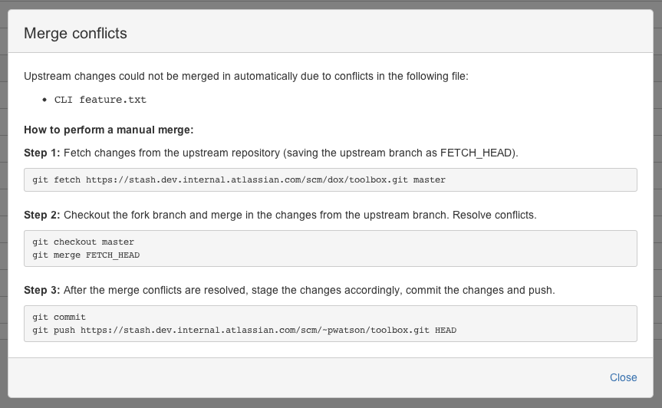The height and width of the screenshot is (408, 662).
Task: Click 'HEAD' at end of push command
Action: coord(446,330)
